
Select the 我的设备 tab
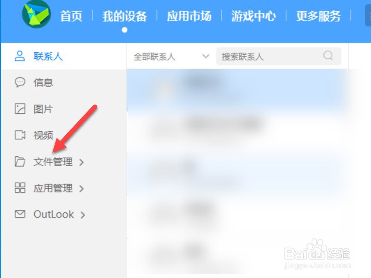pyautogui.click(x=125, y=16)
